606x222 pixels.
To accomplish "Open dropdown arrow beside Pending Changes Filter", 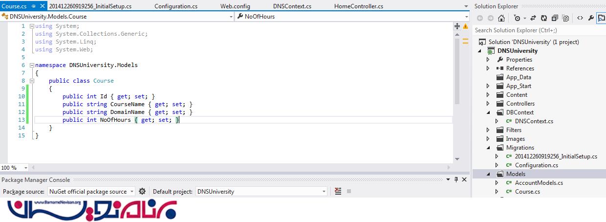I will (524, 18).
